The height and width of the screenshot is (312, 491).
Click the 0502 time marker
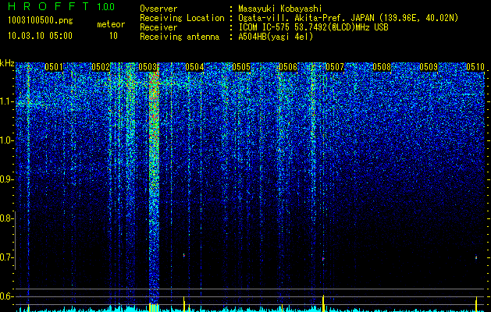tap(101, 67)
